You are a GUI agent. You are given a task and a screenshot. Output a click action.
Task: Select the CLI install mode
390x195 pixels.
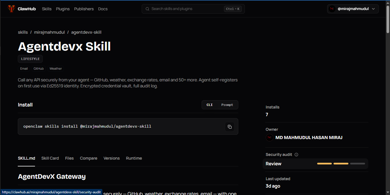tap(210, 105)
